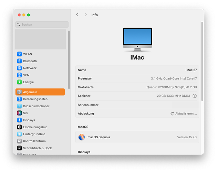Click the iMac computer image
The width and height of the screenshot is (217, 172).
point(137,40)
